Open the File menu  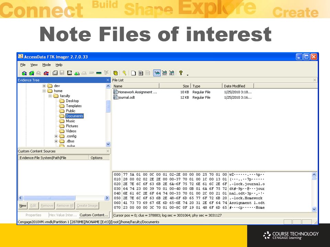coord(23,65)
